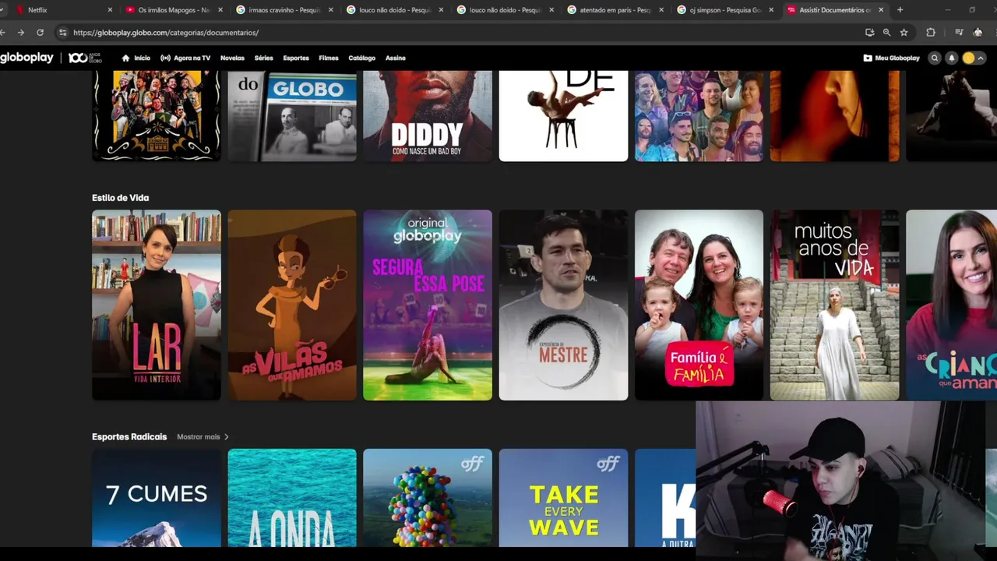
Task: Open the As Vilãs que Amamos poster
Action: (292, 305)
